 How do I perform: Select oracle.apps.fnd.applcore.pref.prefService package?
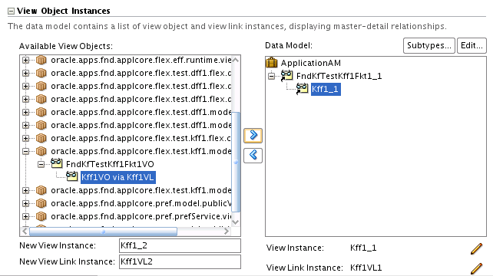point(141,216)
